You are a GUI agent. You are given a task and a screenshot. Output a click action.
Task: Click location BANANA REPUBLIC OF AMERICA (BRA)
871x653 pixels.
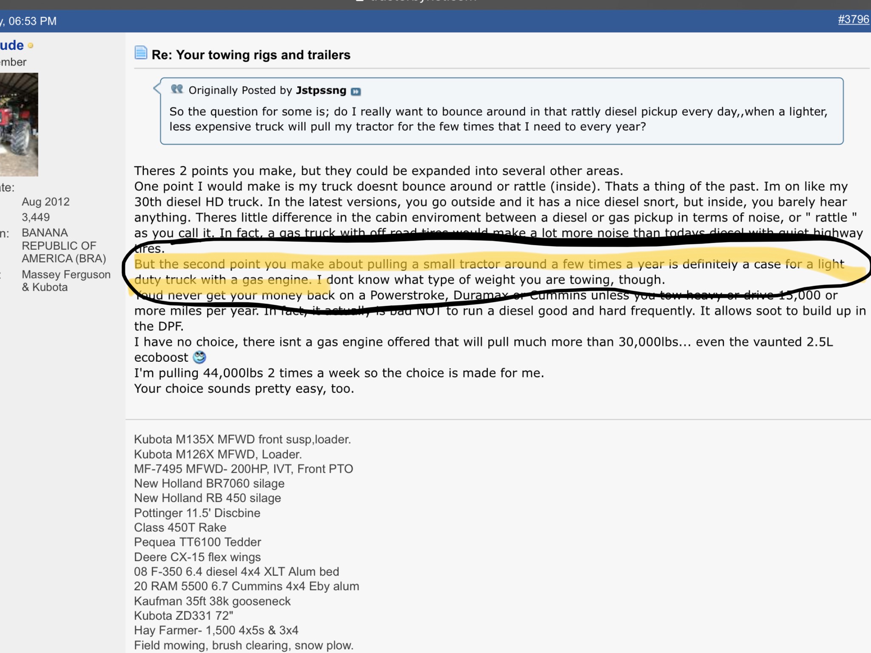coord(64,246)
